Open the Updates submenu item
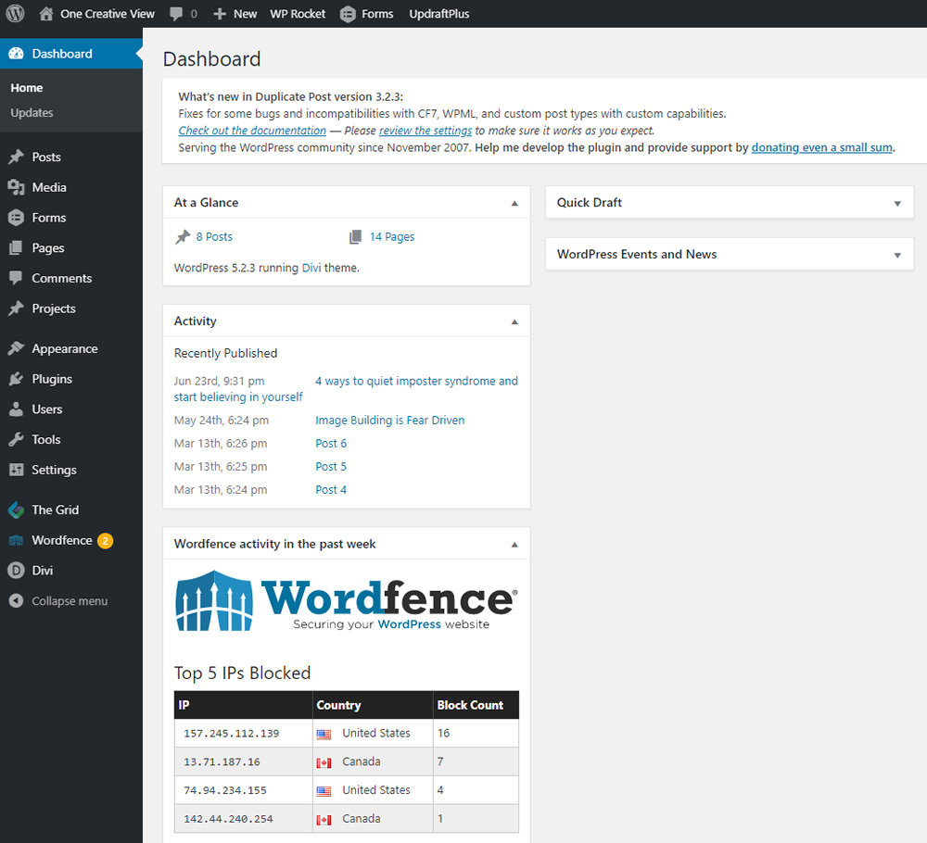Screen dimensions: 927x843 (32, 112)
